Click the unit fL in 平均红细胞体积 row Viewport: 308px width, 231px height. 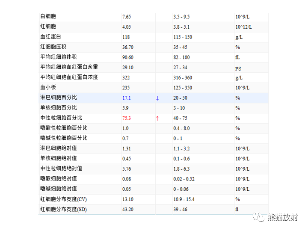(x=237, y=57)
